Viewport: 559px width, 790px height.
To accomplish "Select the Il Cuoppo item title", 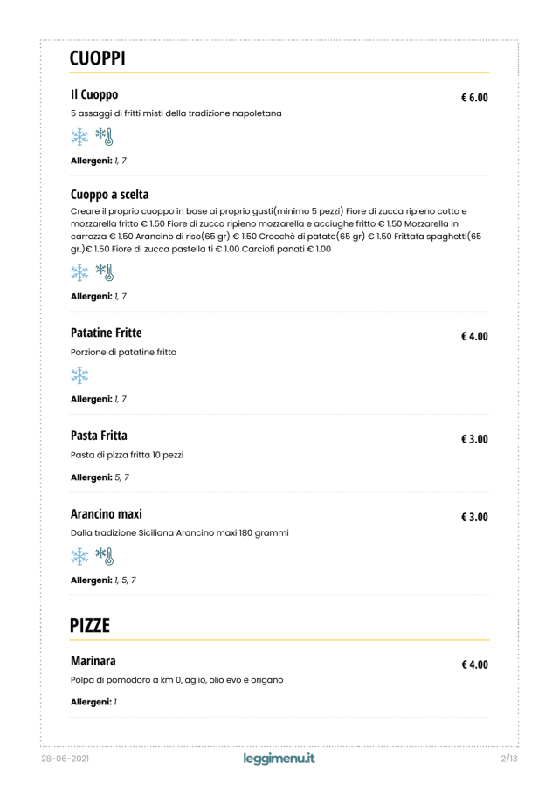I will [94, 94].
